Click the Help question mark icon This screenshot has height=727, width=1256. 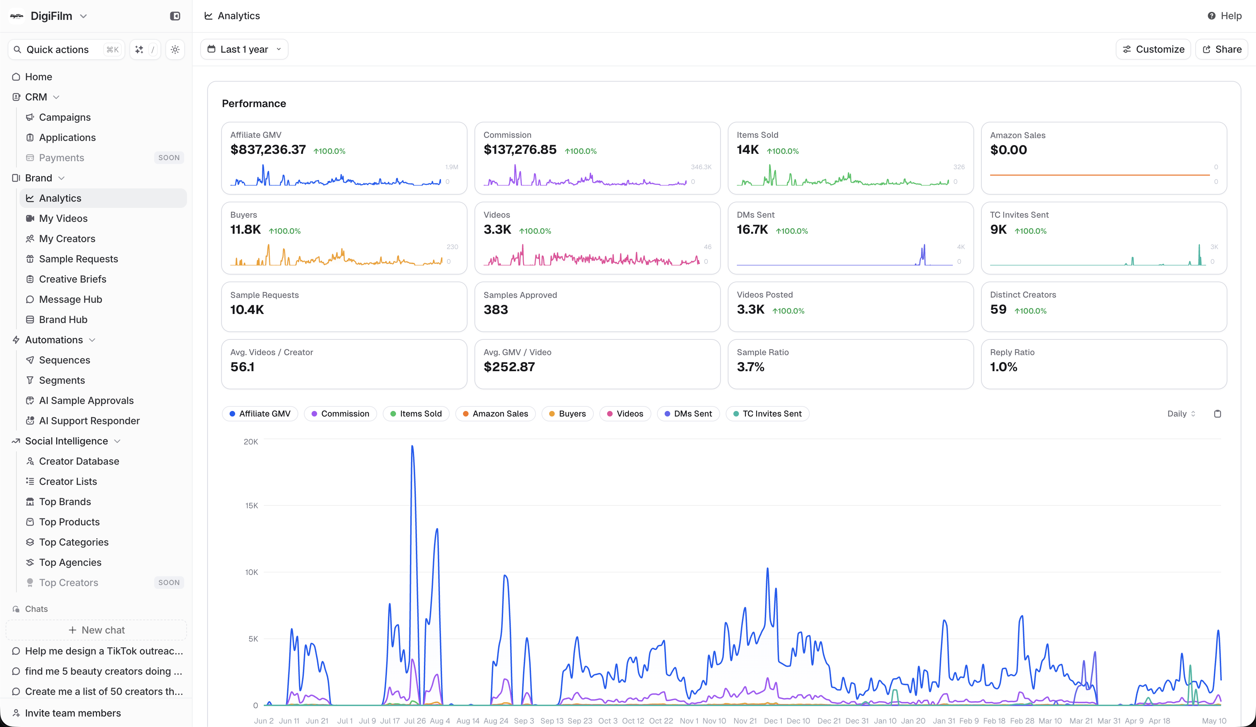[1211, 16]
